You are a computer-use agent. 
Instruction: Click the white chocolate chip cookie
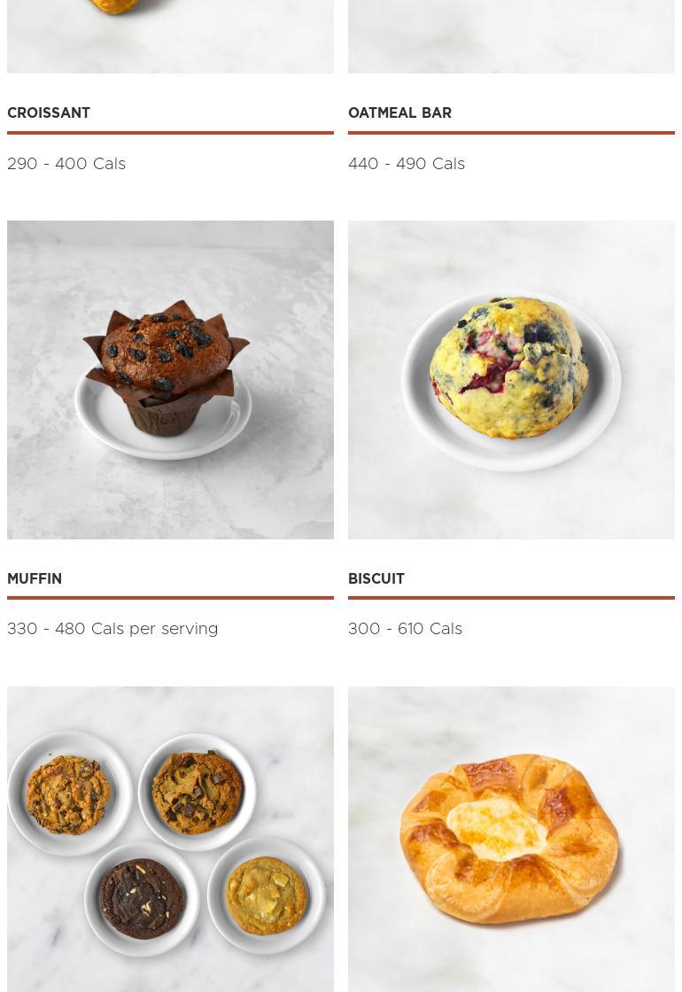click(267, 895)
